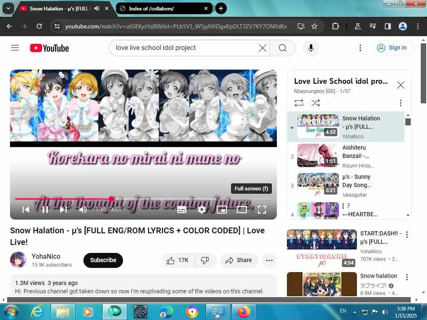This screenshot has width=427, height=320.
Task: Open the playlist panel three-dot menu
Action: coord(401,103)
